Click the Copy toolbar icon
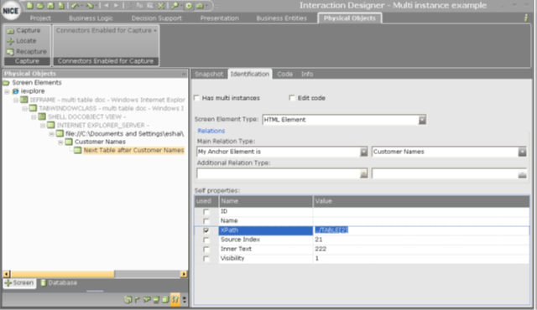Screen dimensions: 537x310 140,6
